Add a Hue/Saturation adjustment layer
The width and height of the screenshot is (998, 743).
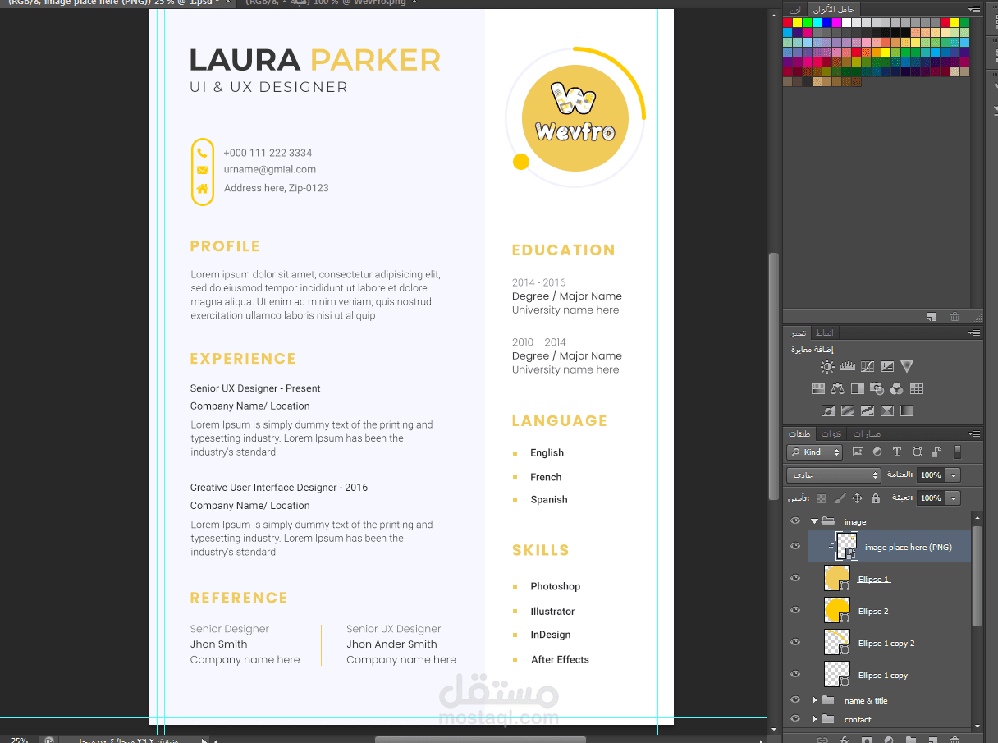tap(817, 389)
